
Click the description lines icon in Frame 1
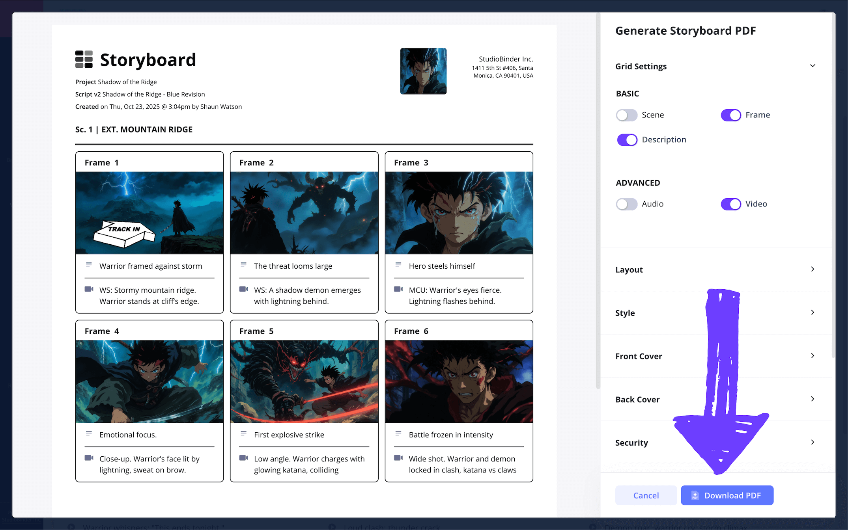[x=89, y=265]
